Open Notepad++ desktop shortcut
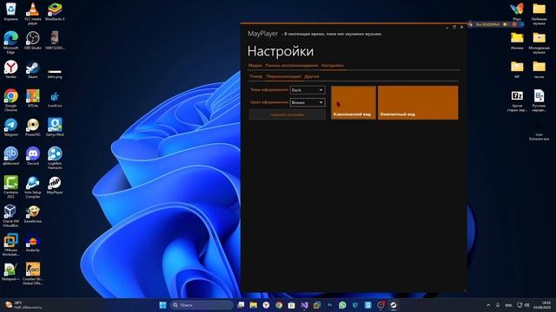The width and height of the screenshot is (556, 312). (11, 271)
